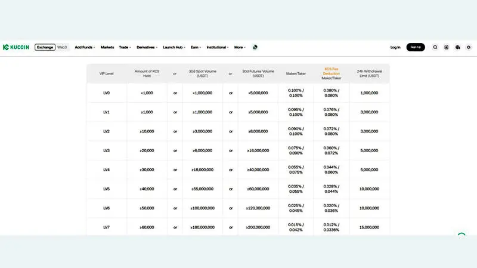Viewport: 477px width, 268px height.
Task: Expand the More menu
Action: click(239, 47)
